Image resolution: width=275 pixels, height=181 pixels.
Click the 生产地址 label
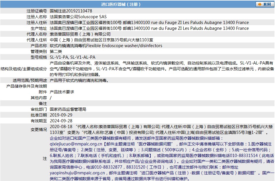pos(39,28)
